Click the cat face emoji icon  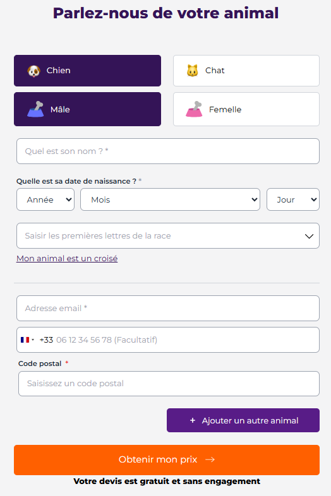pyautogui.click(x=192, y=71)
